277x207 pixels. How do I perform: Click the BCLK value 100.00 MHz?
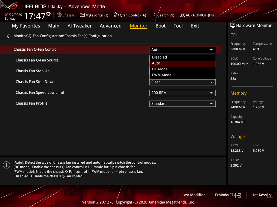tap(239, 64)
